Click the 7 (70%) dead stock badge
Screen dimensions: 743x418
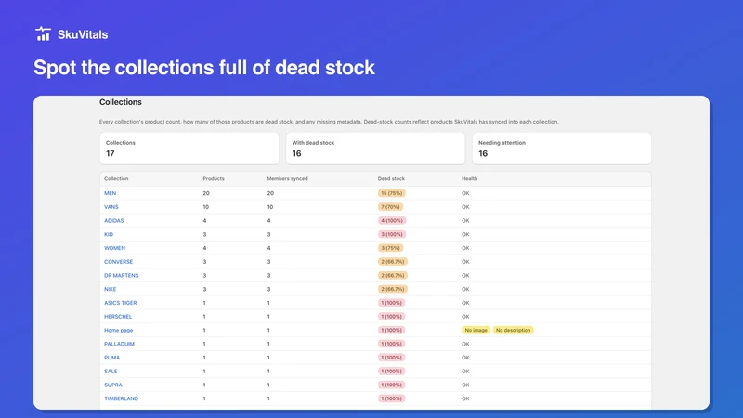coord(390,207)
